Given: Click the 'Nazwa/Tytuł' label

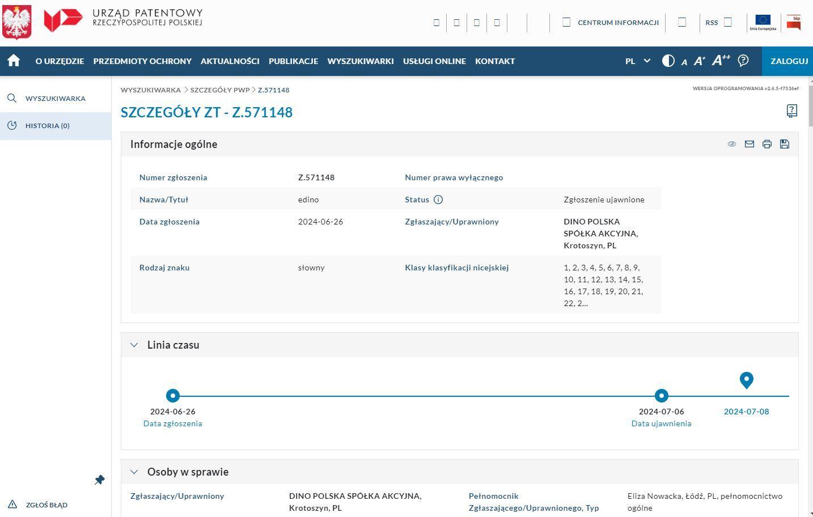Looking at the screenshot, I should (x=164, y=200).
